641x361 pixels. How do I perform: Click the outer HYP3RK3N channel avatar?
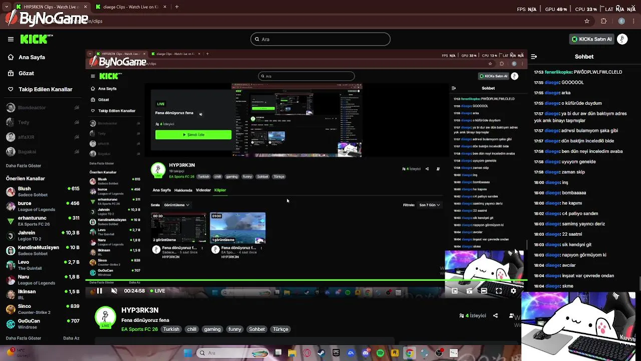tap(105, 318)
